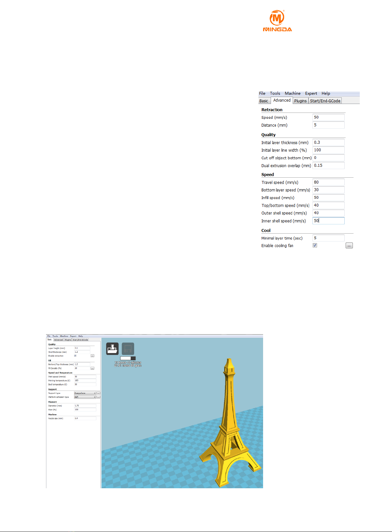Open the Expert menu in the large Advanced panel
Viewport: 392px width, 532px height.
coord(311,93)
